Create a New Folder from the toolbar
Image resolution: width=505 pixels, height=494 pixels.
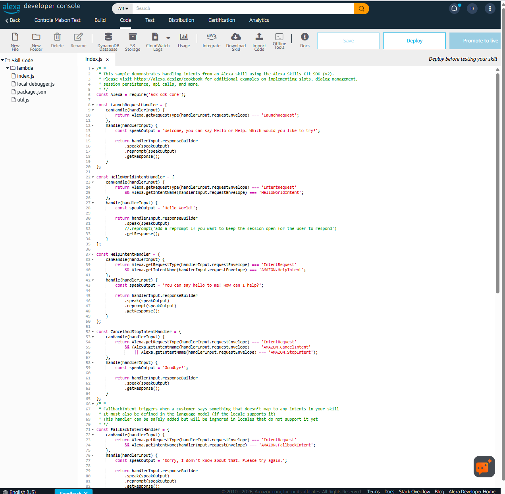click(36, 37)
